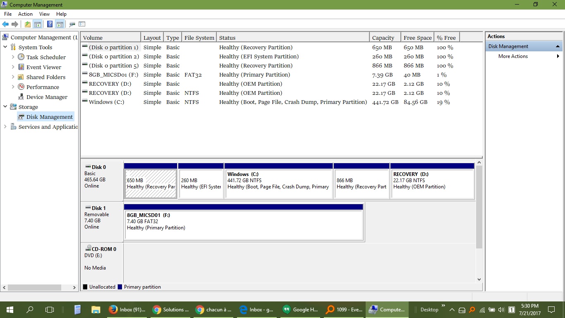Click the vertical scrollbar in disk graphic view
This screenshot has width=565, height=318.
(479, 207)
